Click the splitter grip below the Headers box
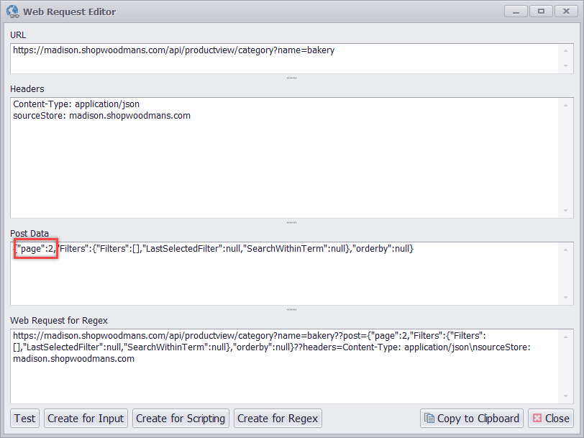Viewport: 584px width, 438px height. [291, 222]
